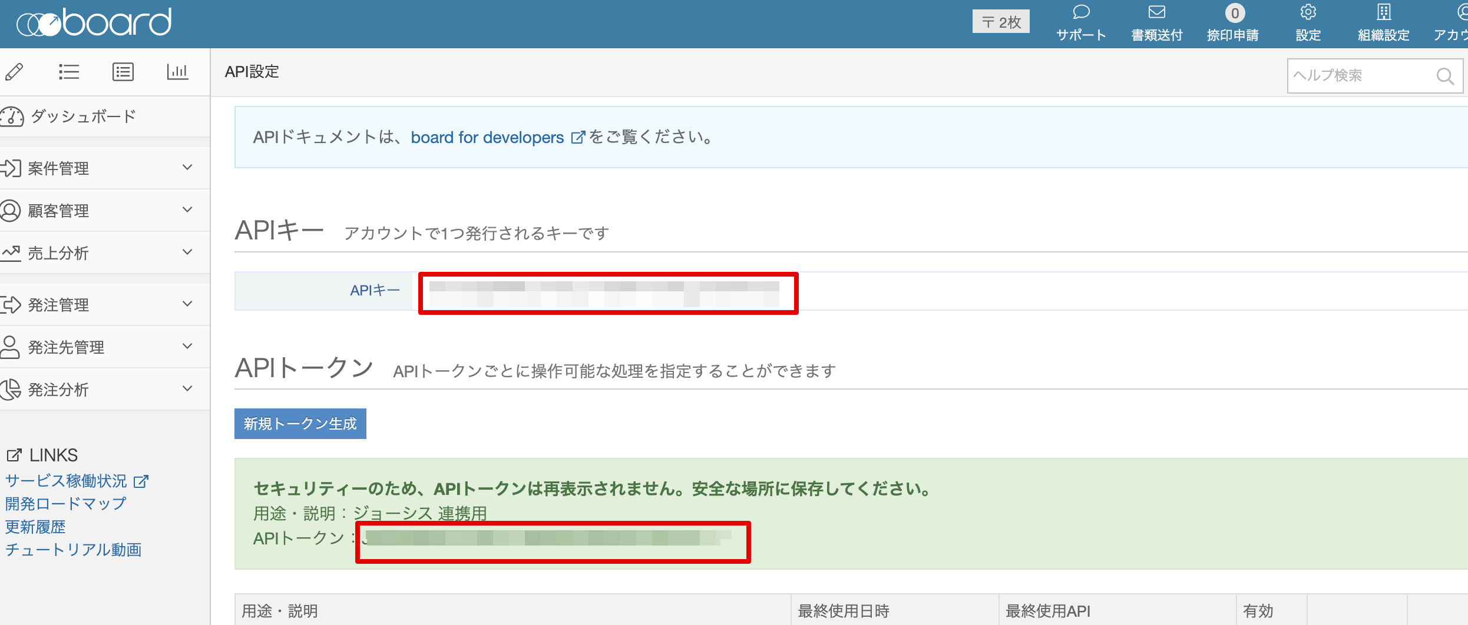The image size is (1468, 625).
Task: Focus the ヘルプ検索 input field
Action: pos(1361,76)
